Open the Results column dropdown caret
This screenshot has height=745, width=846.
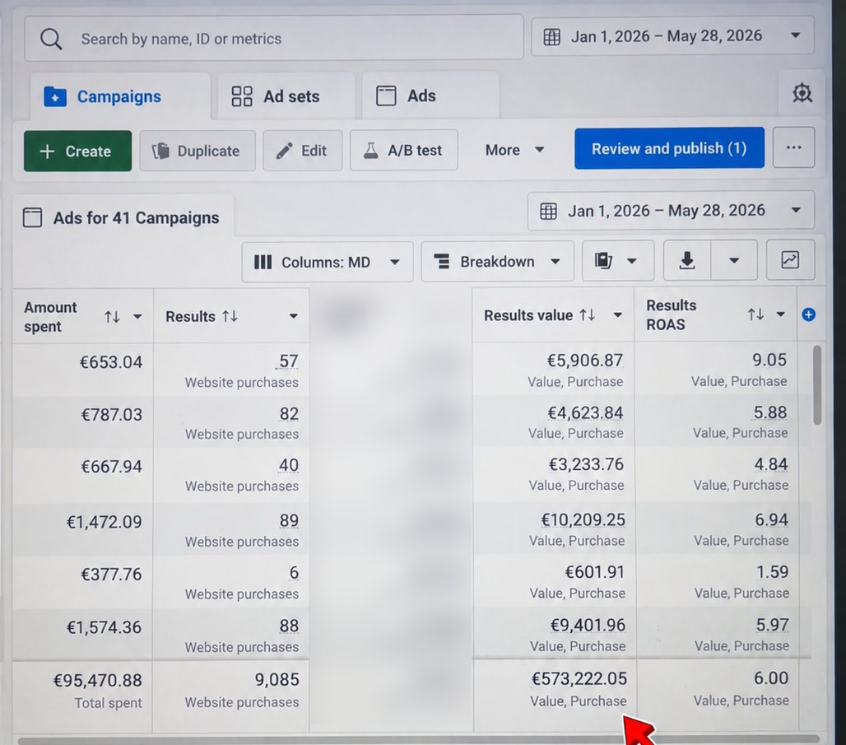294,316
